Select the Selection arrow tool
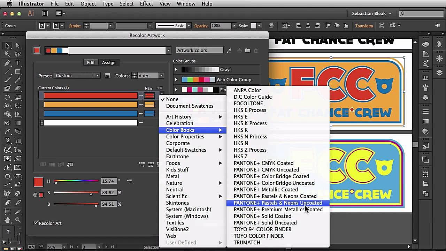The height and width of the screenshot is (251, 446). tap(7, 46)
